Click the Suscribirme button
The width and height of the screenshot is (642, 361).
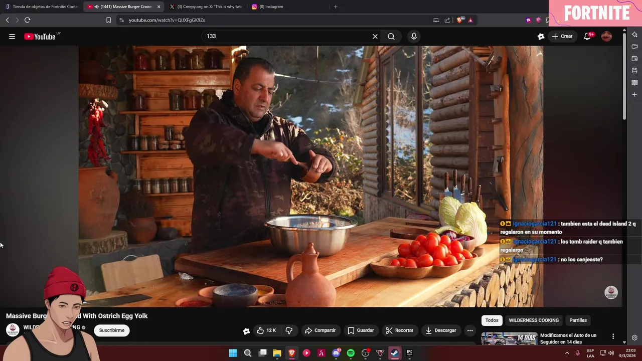(111, 330)
